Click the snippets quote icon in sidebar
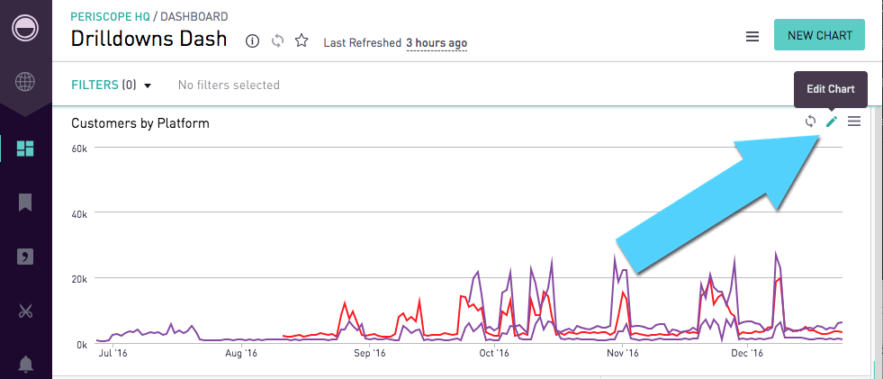The image size is (883, 379). pyautogui.click(x=25, y=257)
